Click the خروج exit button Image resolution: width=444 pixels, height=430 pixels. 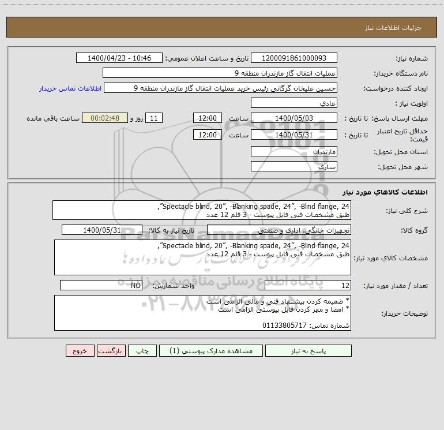(x=80, y=351)
